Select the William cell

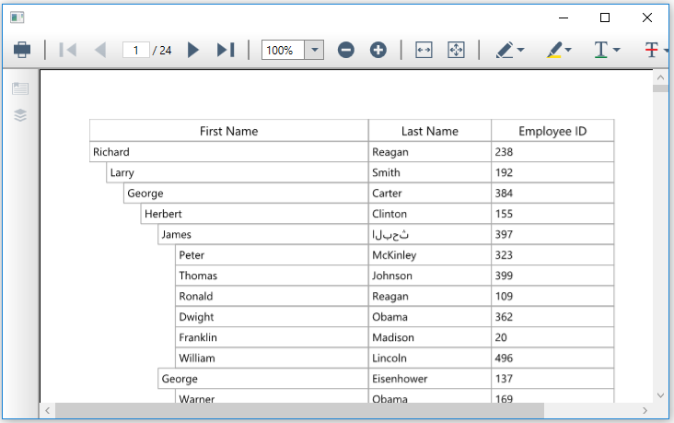click(272, 358)
